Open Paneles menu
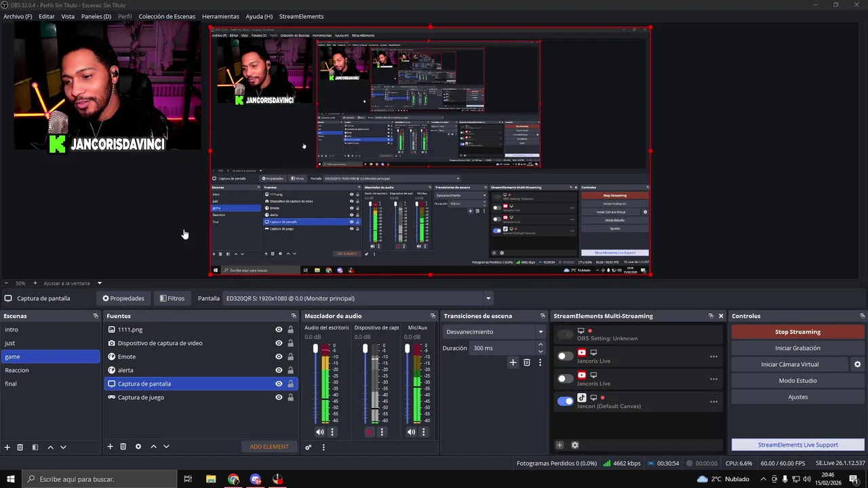The width and height of the screenshot is (868, 488). 96,16
